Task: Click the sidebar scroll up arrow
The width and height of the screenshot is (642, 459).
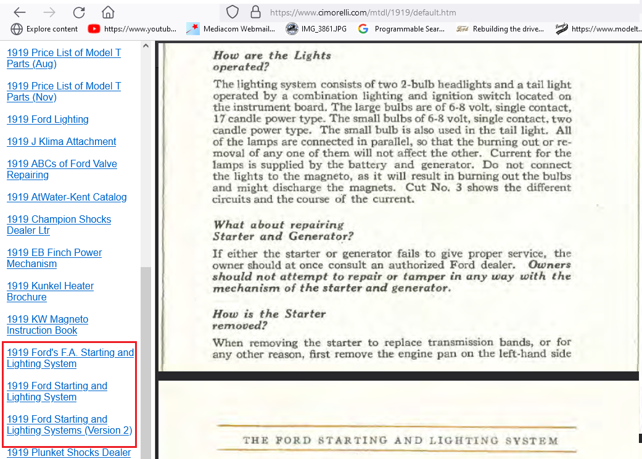Action: point(146,46)
